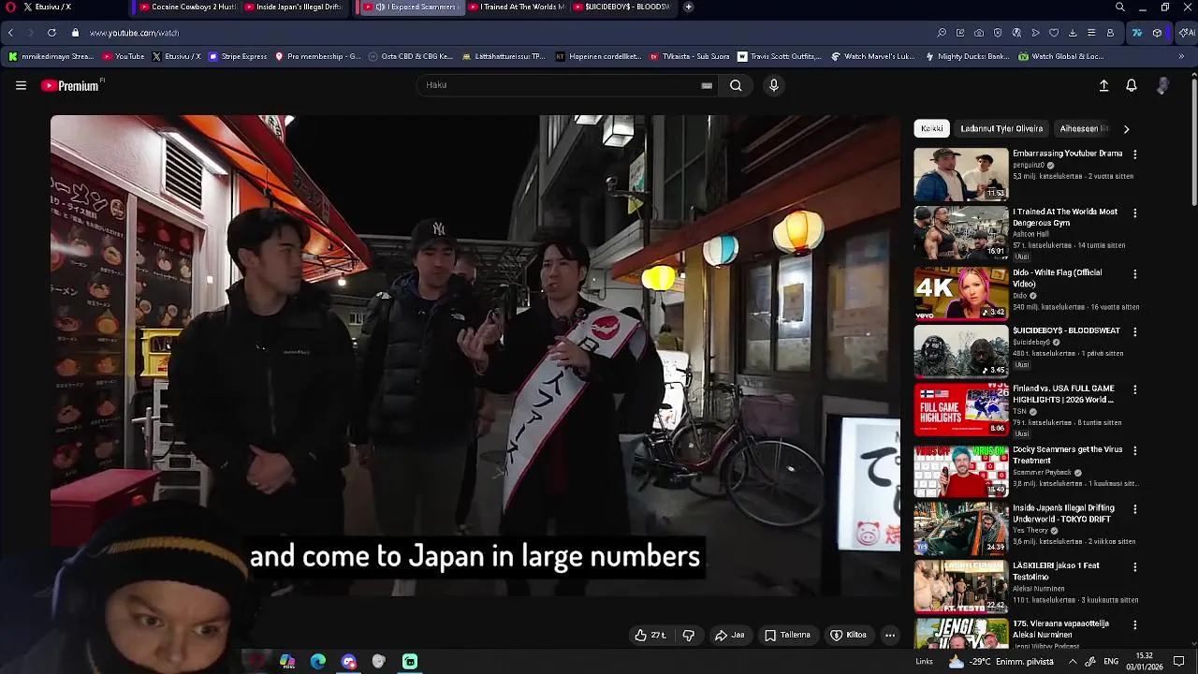
Task: Switch to Cocaine Cowboys 2 browser tab
Action: coord(187,7)
